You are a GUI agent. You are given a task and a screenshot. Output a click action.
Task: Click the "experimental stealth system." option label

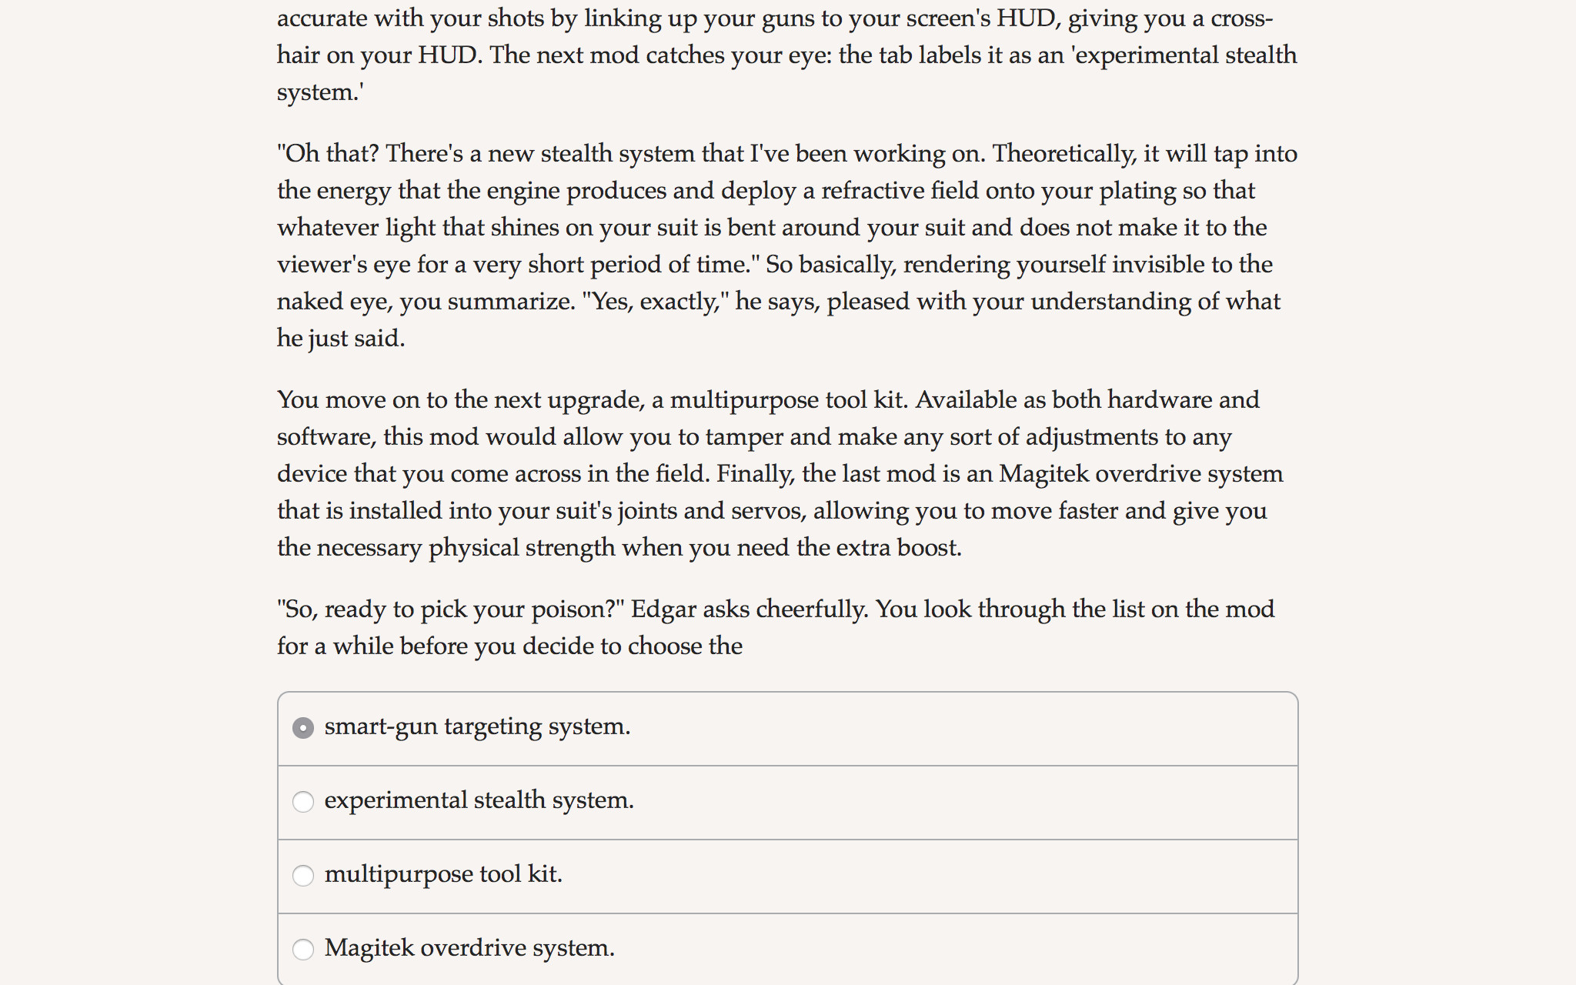(479, 801)
